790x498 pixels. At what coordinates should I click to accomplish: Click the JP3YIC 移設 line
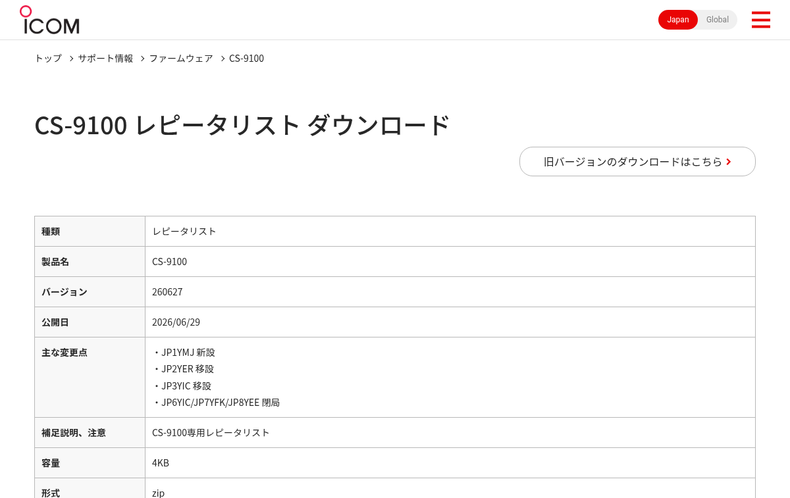click(x=182, y=386)
